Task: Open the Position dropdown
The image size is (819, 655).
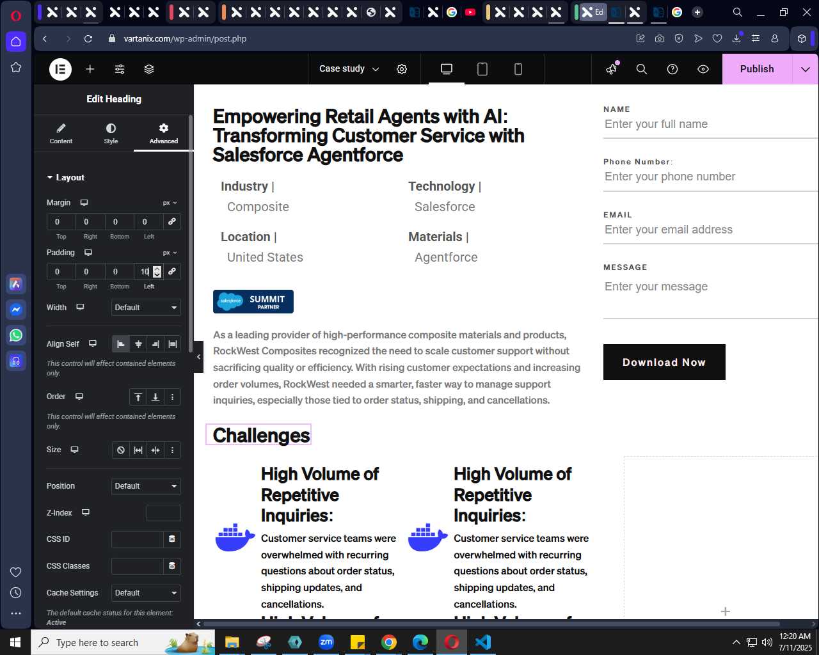Action: coord(146,486)
